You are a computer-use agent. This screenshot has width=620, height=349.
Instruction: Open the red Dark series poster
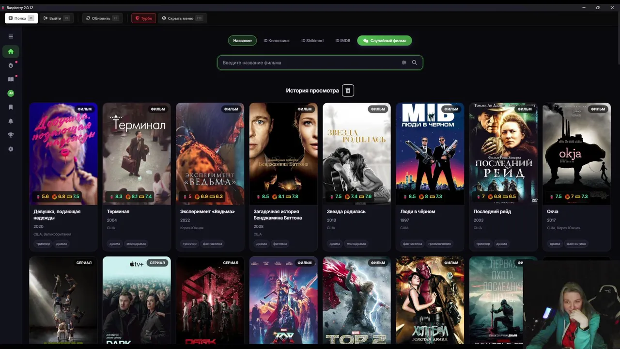[x=210, y=300]
